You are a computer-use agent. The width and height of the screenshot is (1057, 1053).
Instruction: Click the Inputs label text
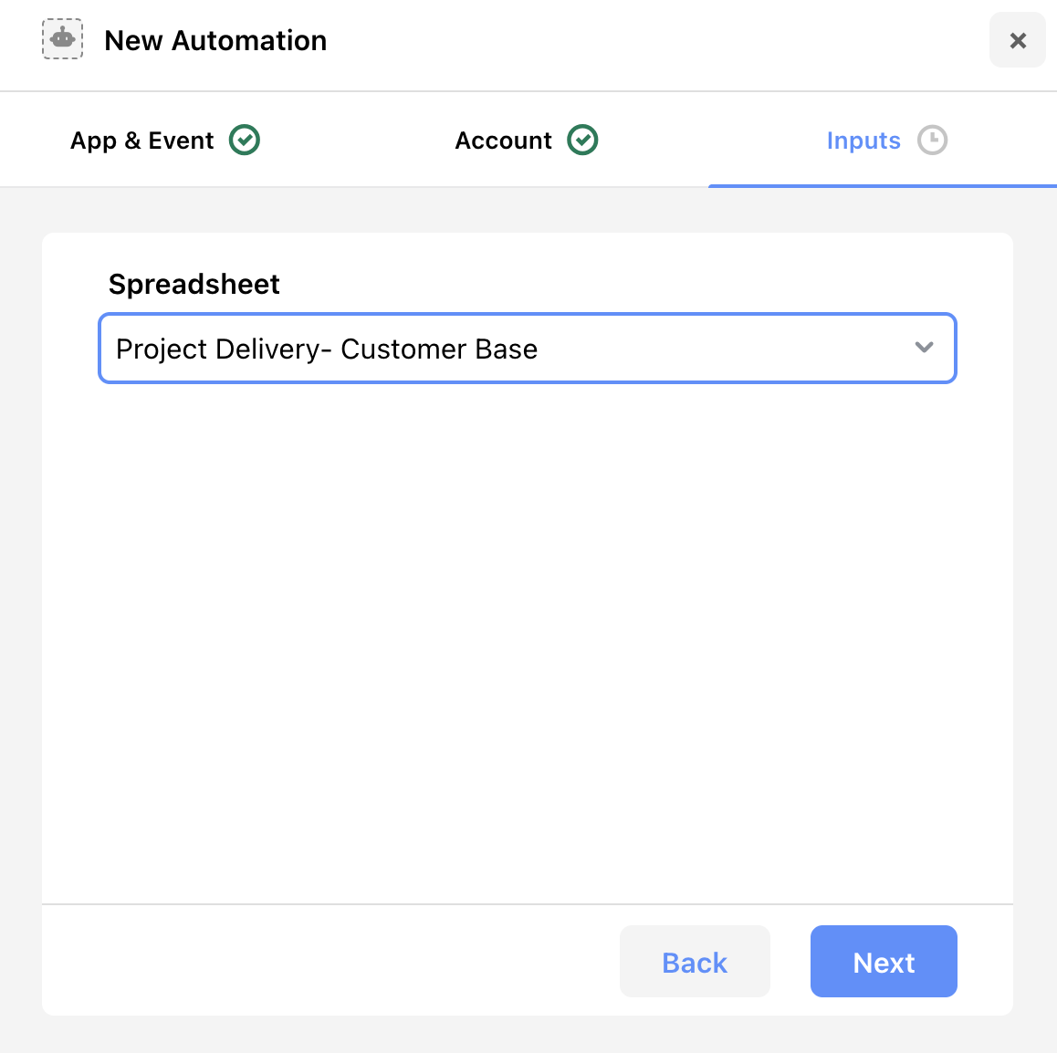[863, 141]
